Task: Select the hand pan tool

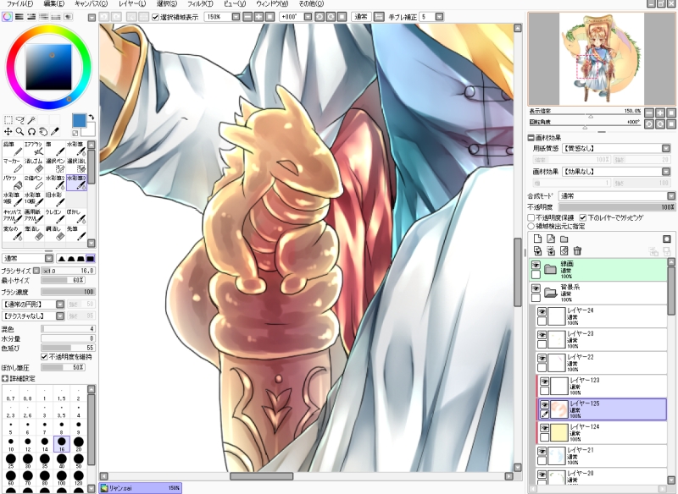Action: (43, 132)
